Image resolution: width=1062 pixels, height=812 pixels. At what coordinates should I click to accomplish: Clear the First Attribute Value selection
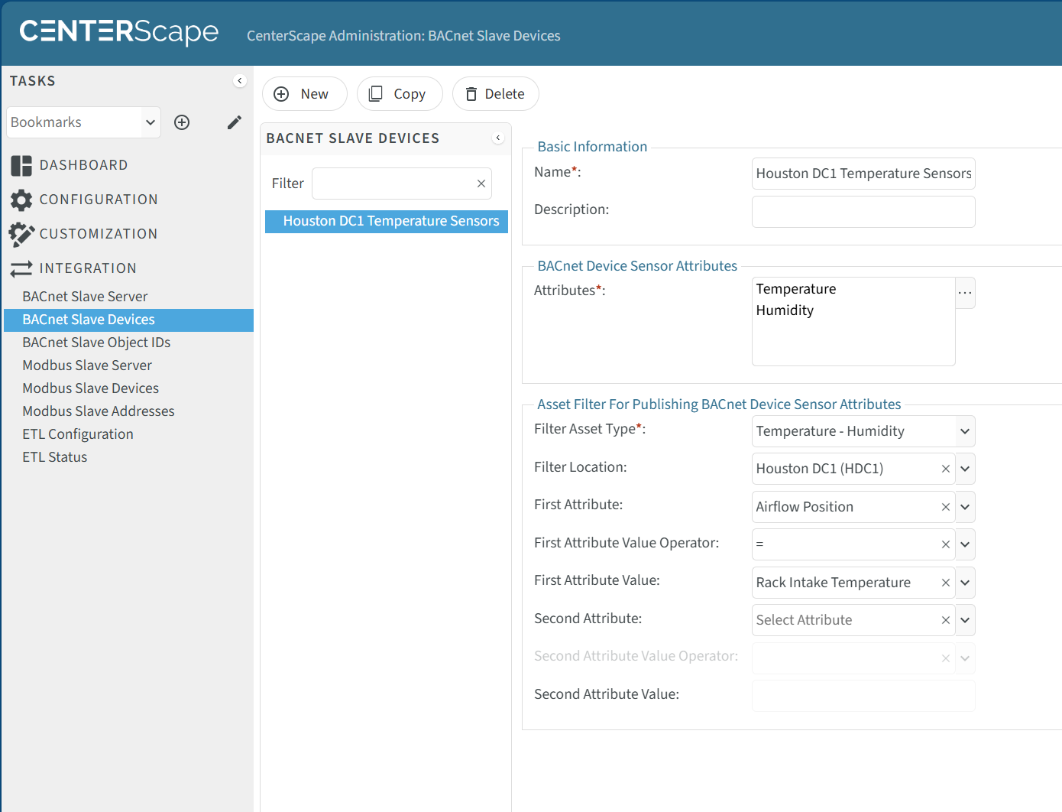pyautogui.click(x=946, y=583)
